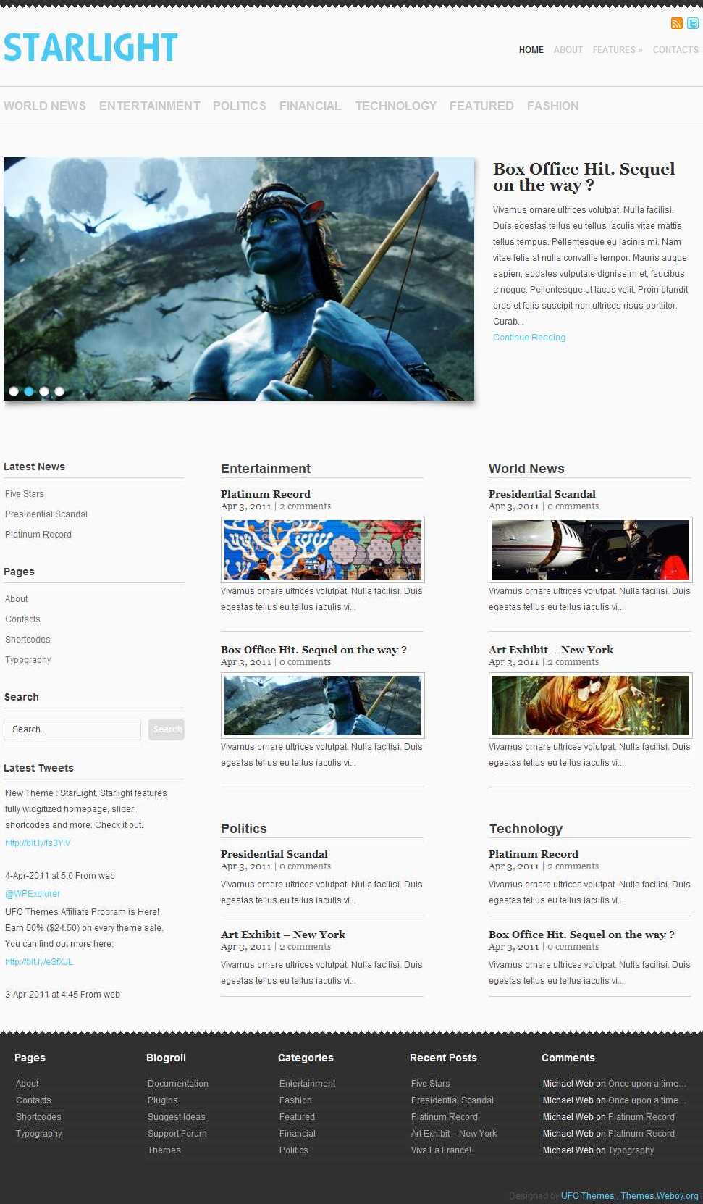Screen dimensions: 703x1204
Task: Click Avatar thumbnail under Entertainment
Action: [322, 706]
